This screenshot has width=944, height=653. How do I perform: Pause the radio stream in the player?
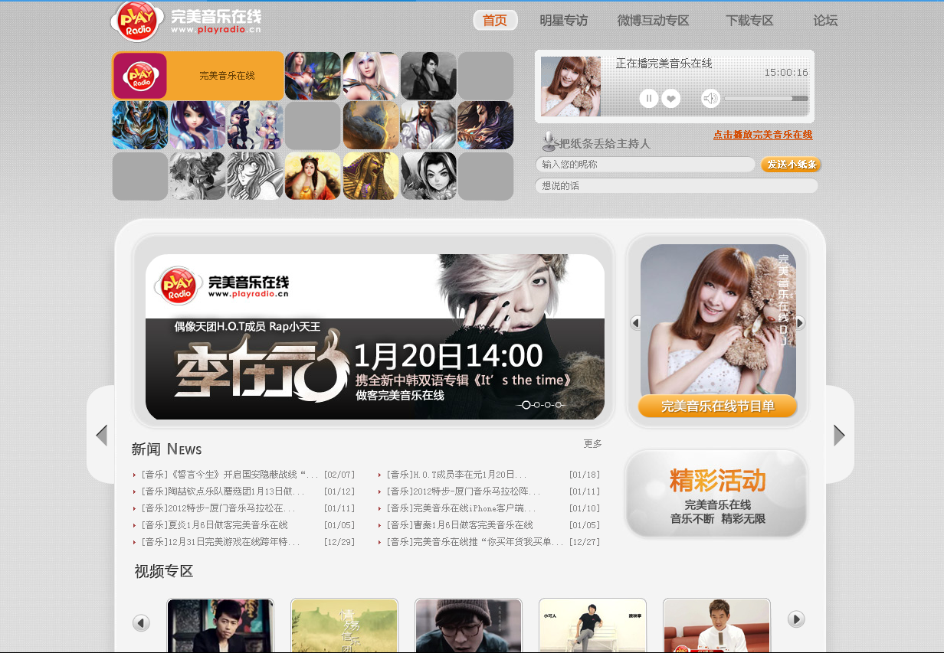pyautogui.click(x=648, y=98)
